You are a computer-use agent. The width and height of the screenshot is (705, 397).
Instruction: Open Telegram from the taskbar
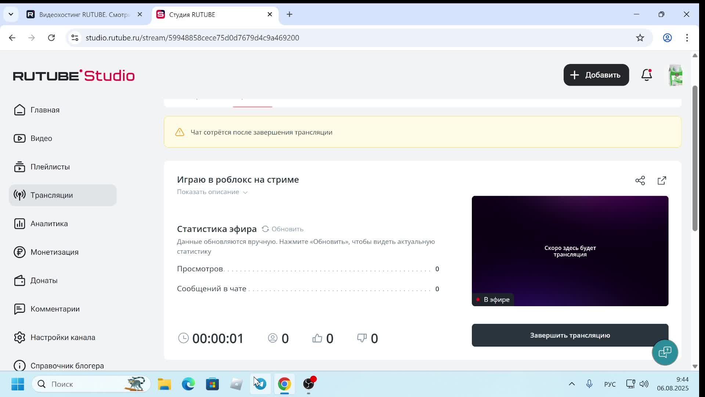pos(260,384)
